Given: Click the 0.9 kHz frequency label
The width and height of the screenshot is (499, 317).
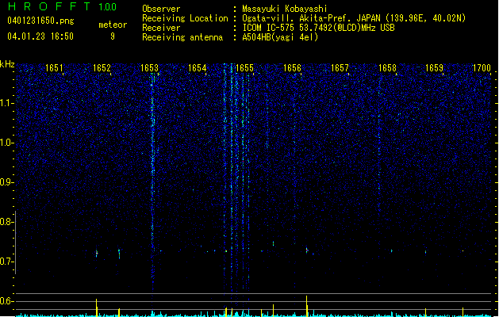Looking at the screenshot, I should (x=6, y=182).
